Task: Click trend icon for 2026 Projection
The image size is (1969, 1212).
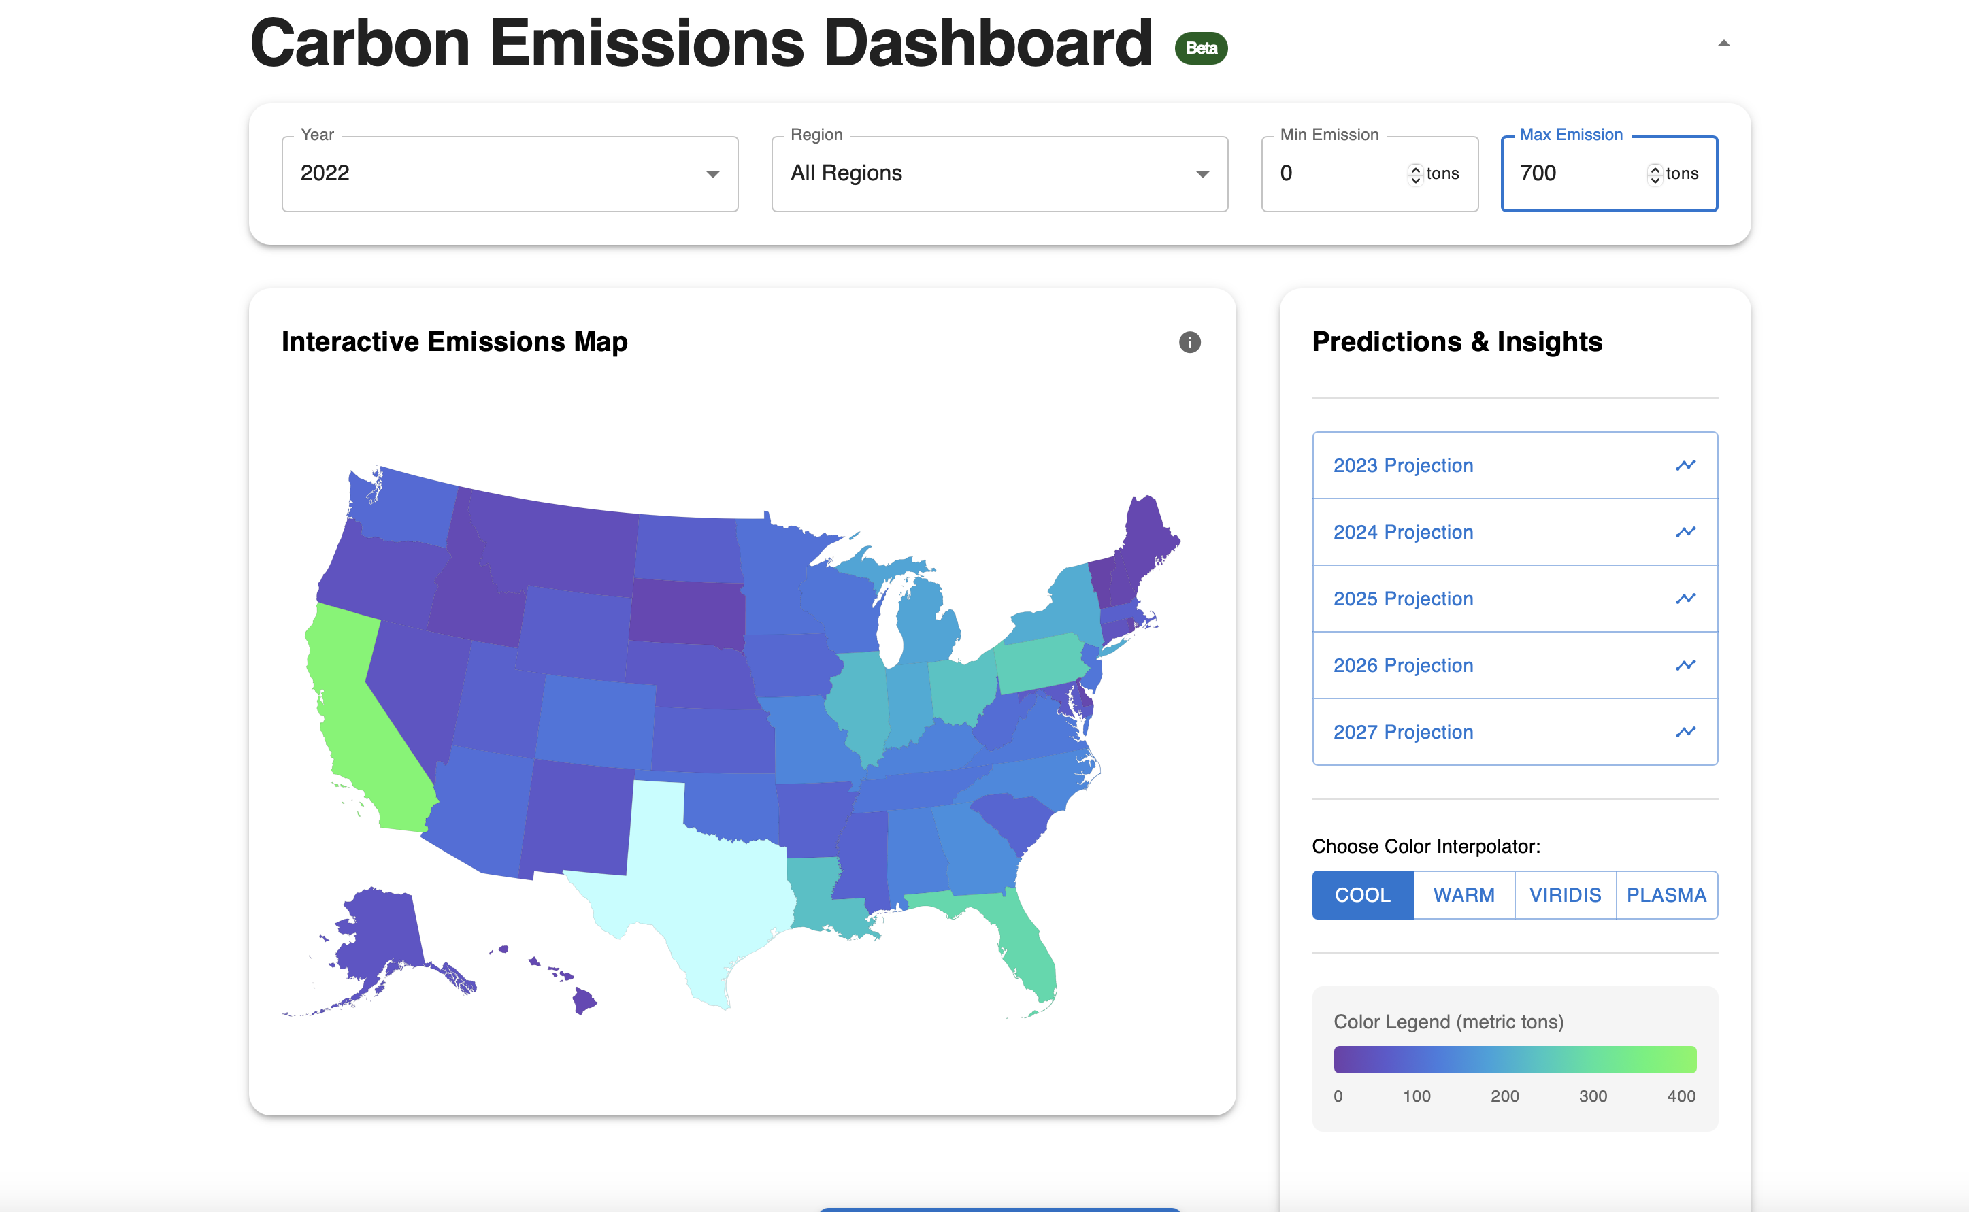Action: point(1685,664)
